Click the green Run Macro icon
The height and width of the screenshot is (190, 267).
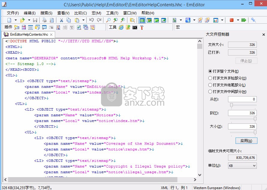coord(244,20)
